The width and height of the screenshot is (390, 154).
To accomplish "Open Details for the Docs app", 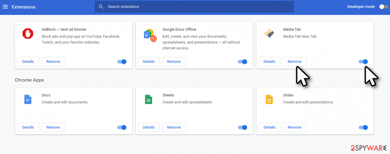I will 28,128.
